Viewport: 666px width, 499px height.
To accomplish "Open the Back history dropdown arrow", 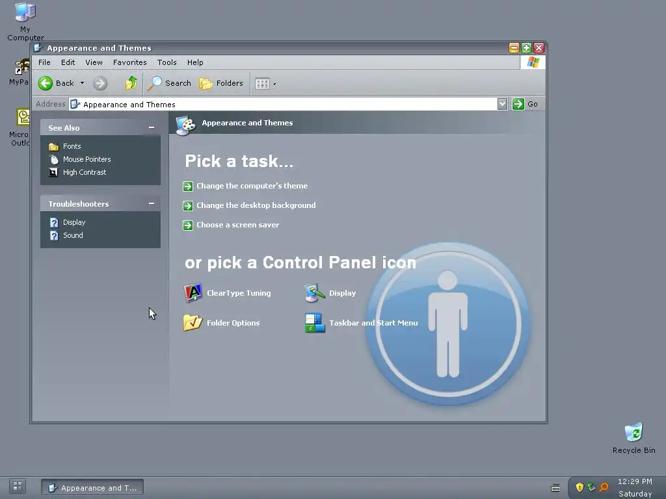I will tap(83, 83).
